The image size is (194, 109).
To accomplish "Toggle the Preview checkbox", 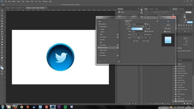I will click(165, 31).
